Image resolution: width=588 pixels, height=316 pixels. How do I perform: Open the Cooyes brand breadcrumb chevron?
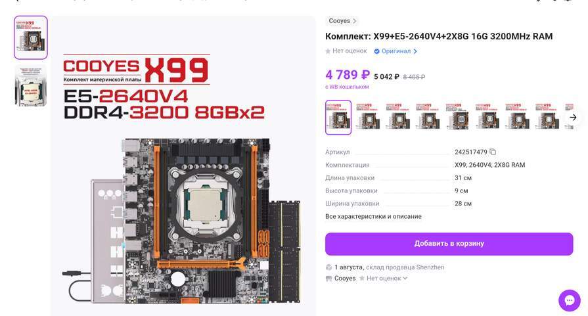point(354,21)
